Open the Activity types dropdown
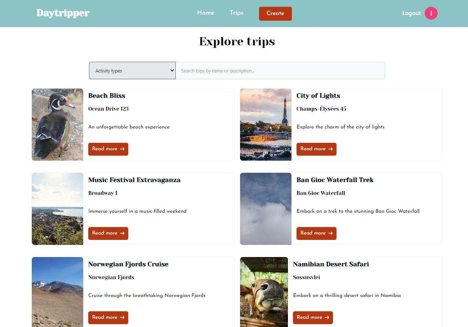This screenshot has width=468, height=327. pos(132,71)
